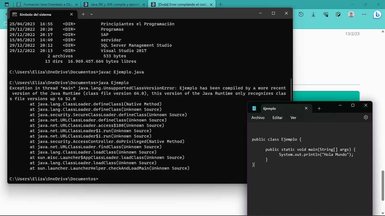Open Edge settings and more menu

[364, 14]
